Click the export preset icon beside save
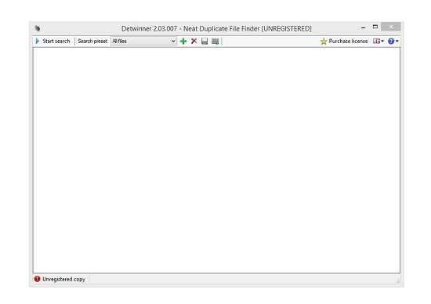The image size is (431, 304). click(215, 42)
